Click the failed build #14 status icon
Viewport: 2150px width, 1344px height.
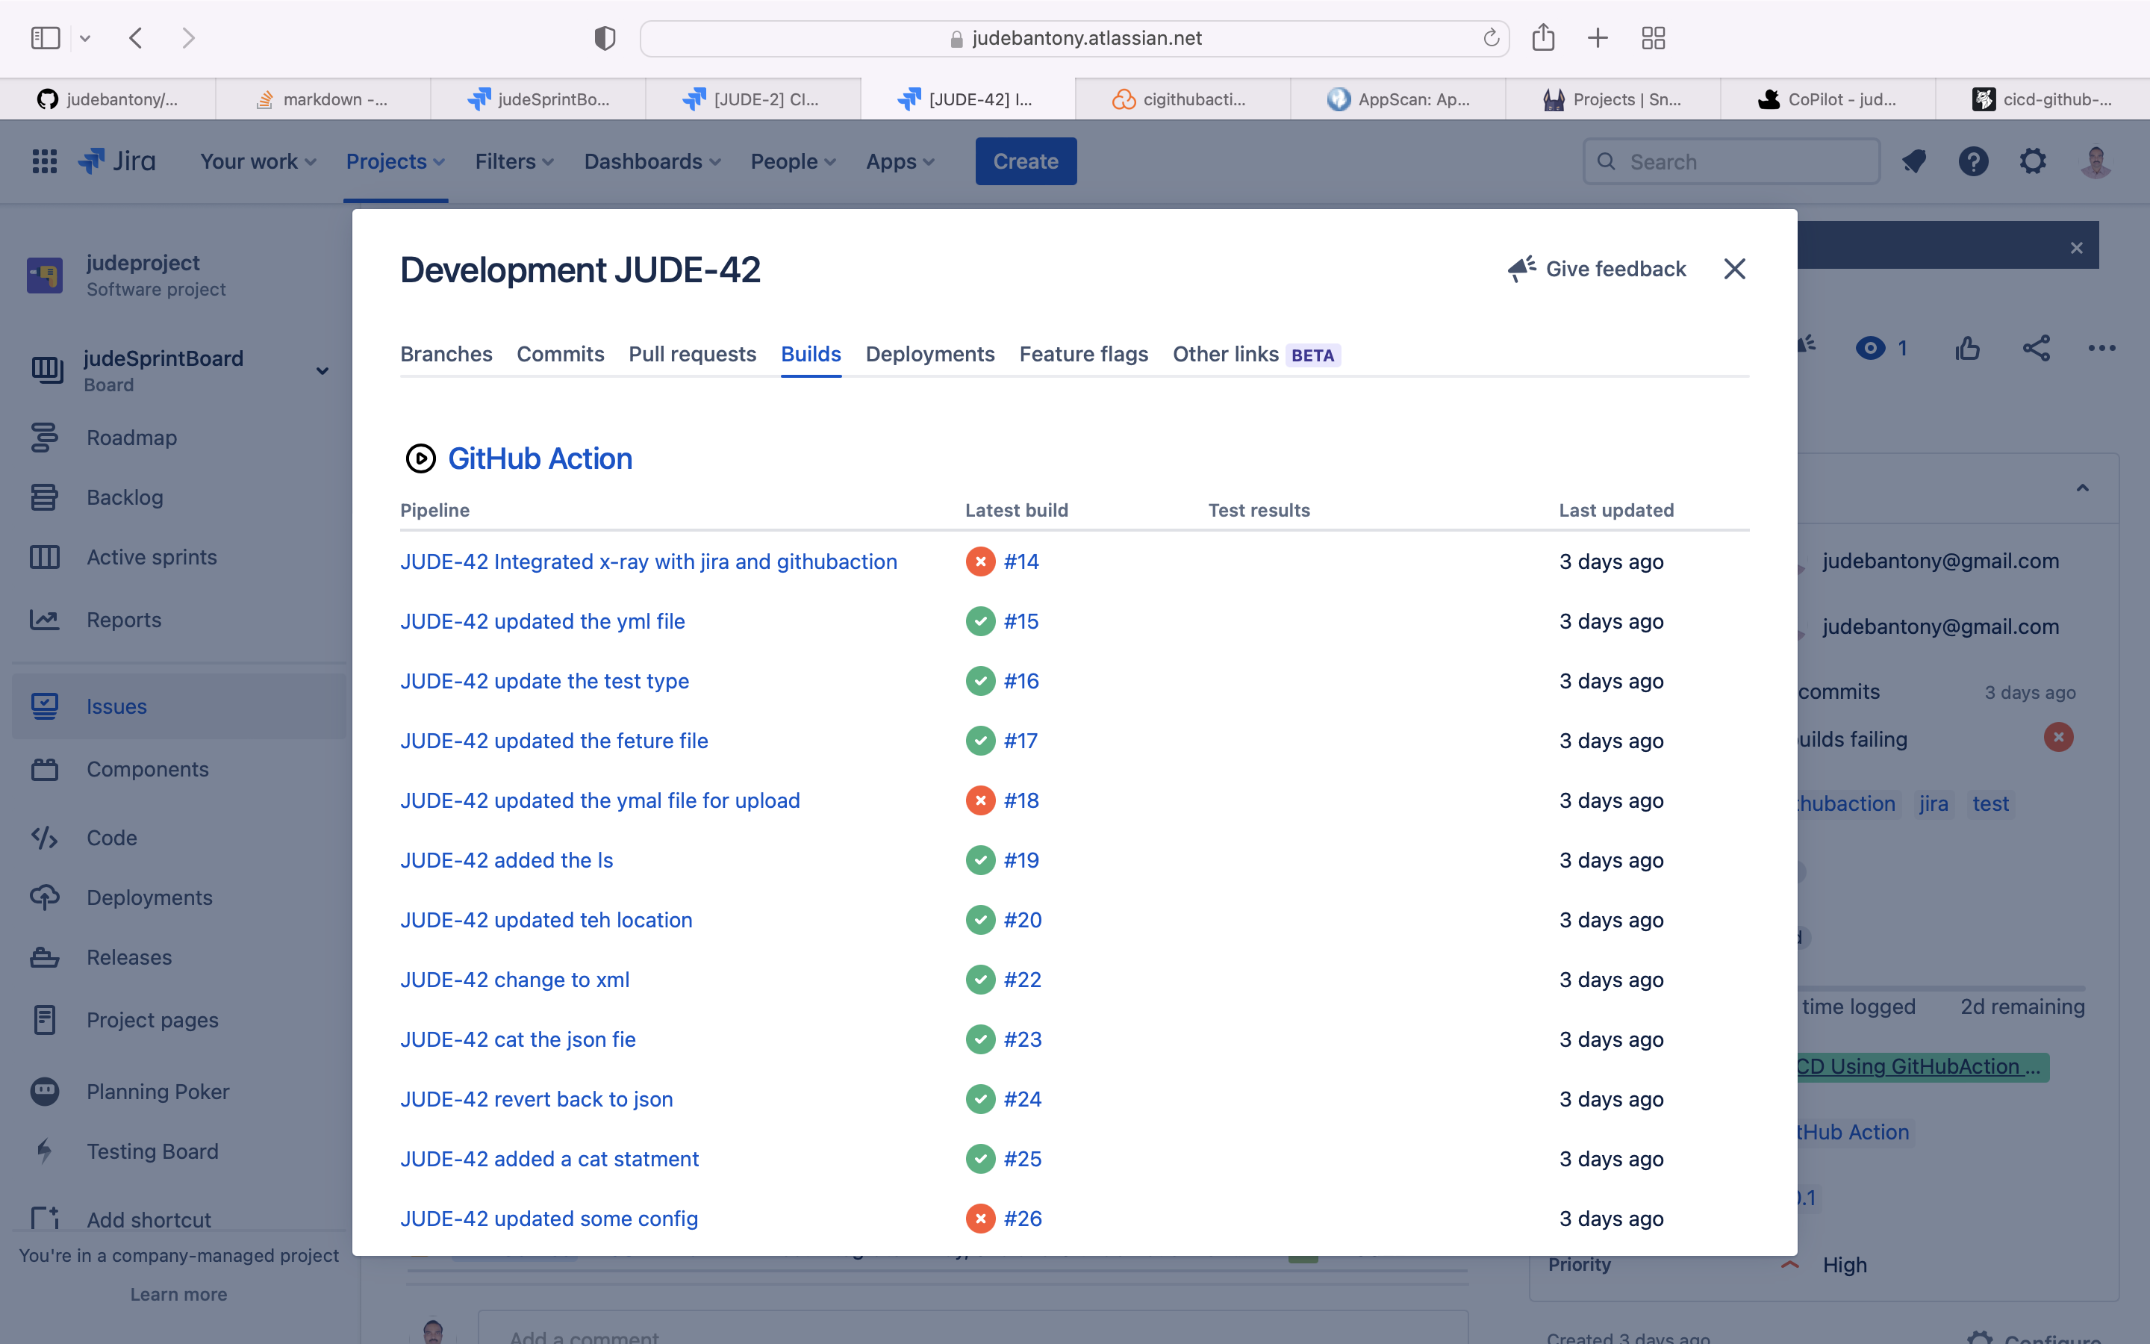[980, 561]
